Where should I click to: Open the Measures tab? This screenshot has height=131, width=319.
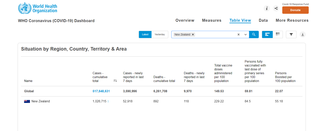click(x=212, y=20)
